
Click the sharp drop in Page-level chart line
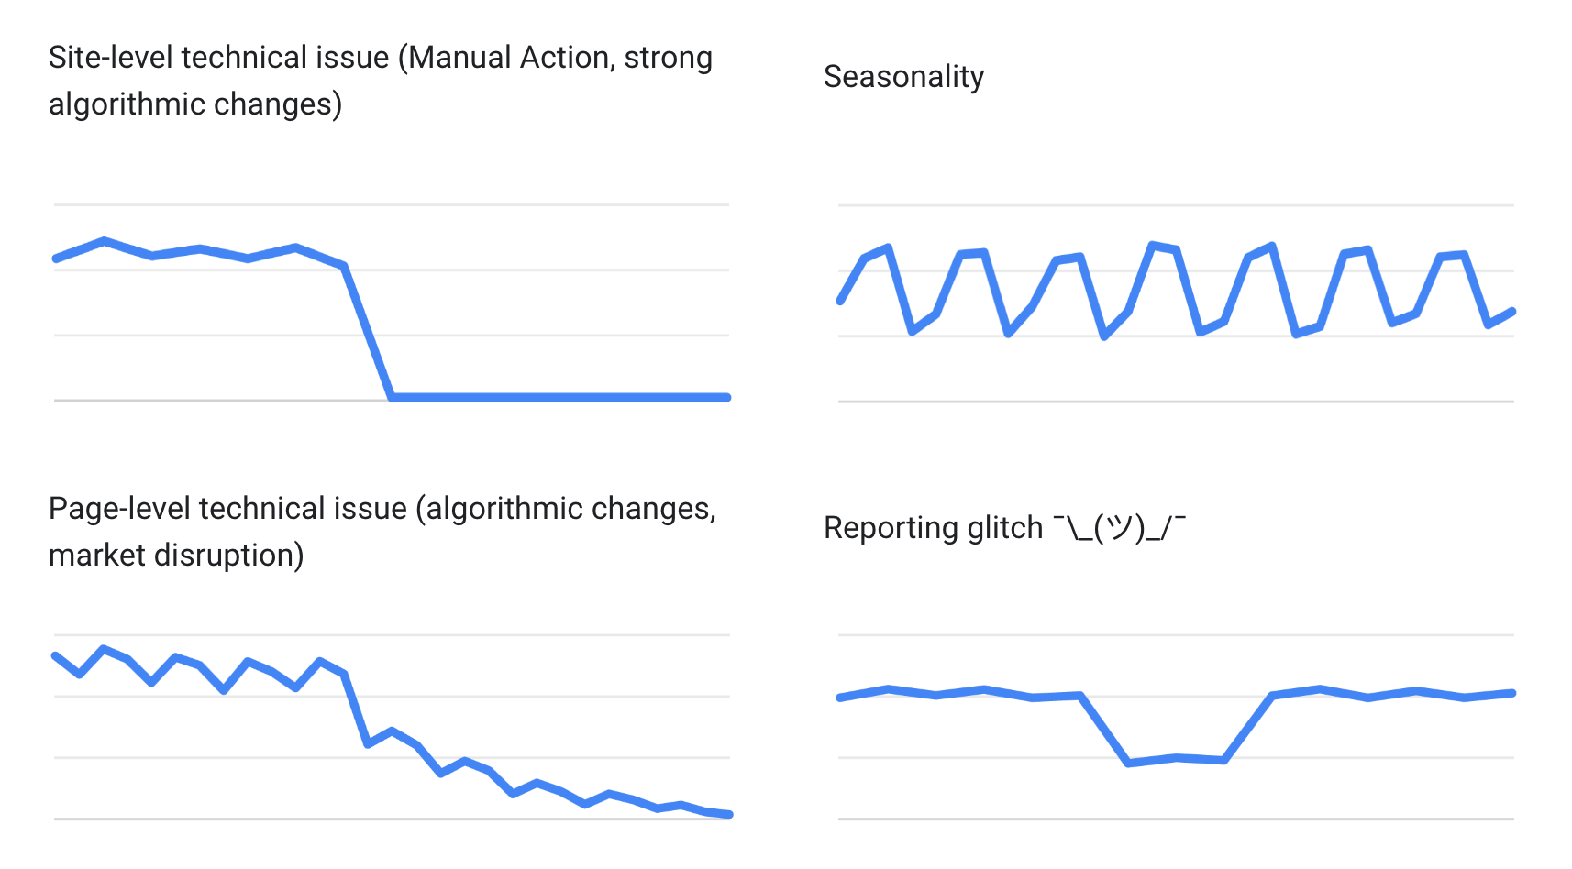pos(356,709)
